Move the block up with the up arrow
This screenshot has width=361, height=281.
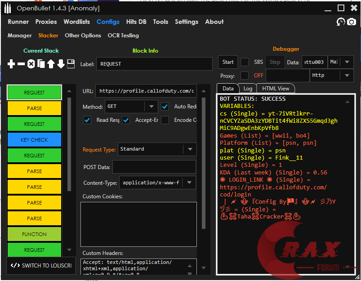[x=51, y=64]
